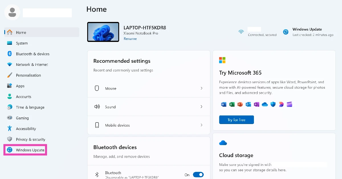Click the user profile avatar
Screen dimensions: 342x179
(12, 12)
